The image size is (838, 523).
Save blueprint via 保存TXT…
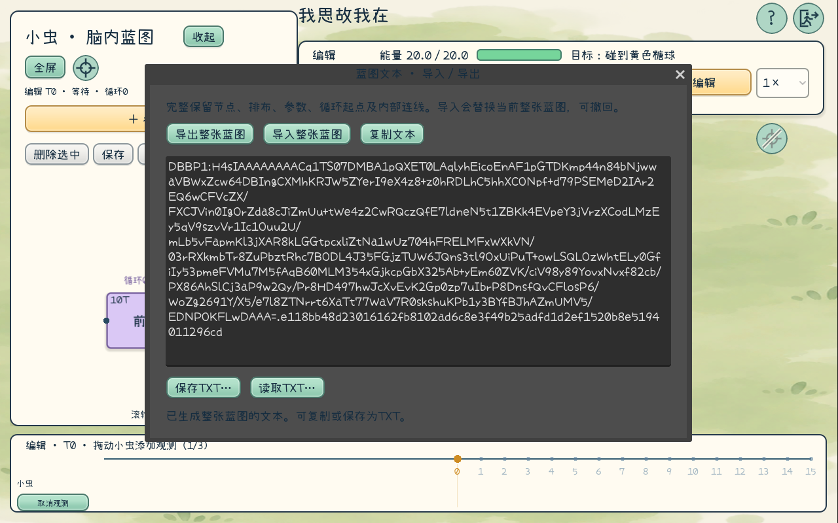tap(204, 388)
